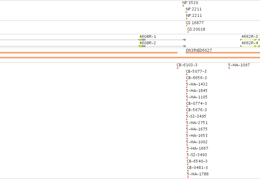This screenshot has height=179, width=260.
Task: Click the red arrow marker under CB-5077-3
Action: point(187,75)
